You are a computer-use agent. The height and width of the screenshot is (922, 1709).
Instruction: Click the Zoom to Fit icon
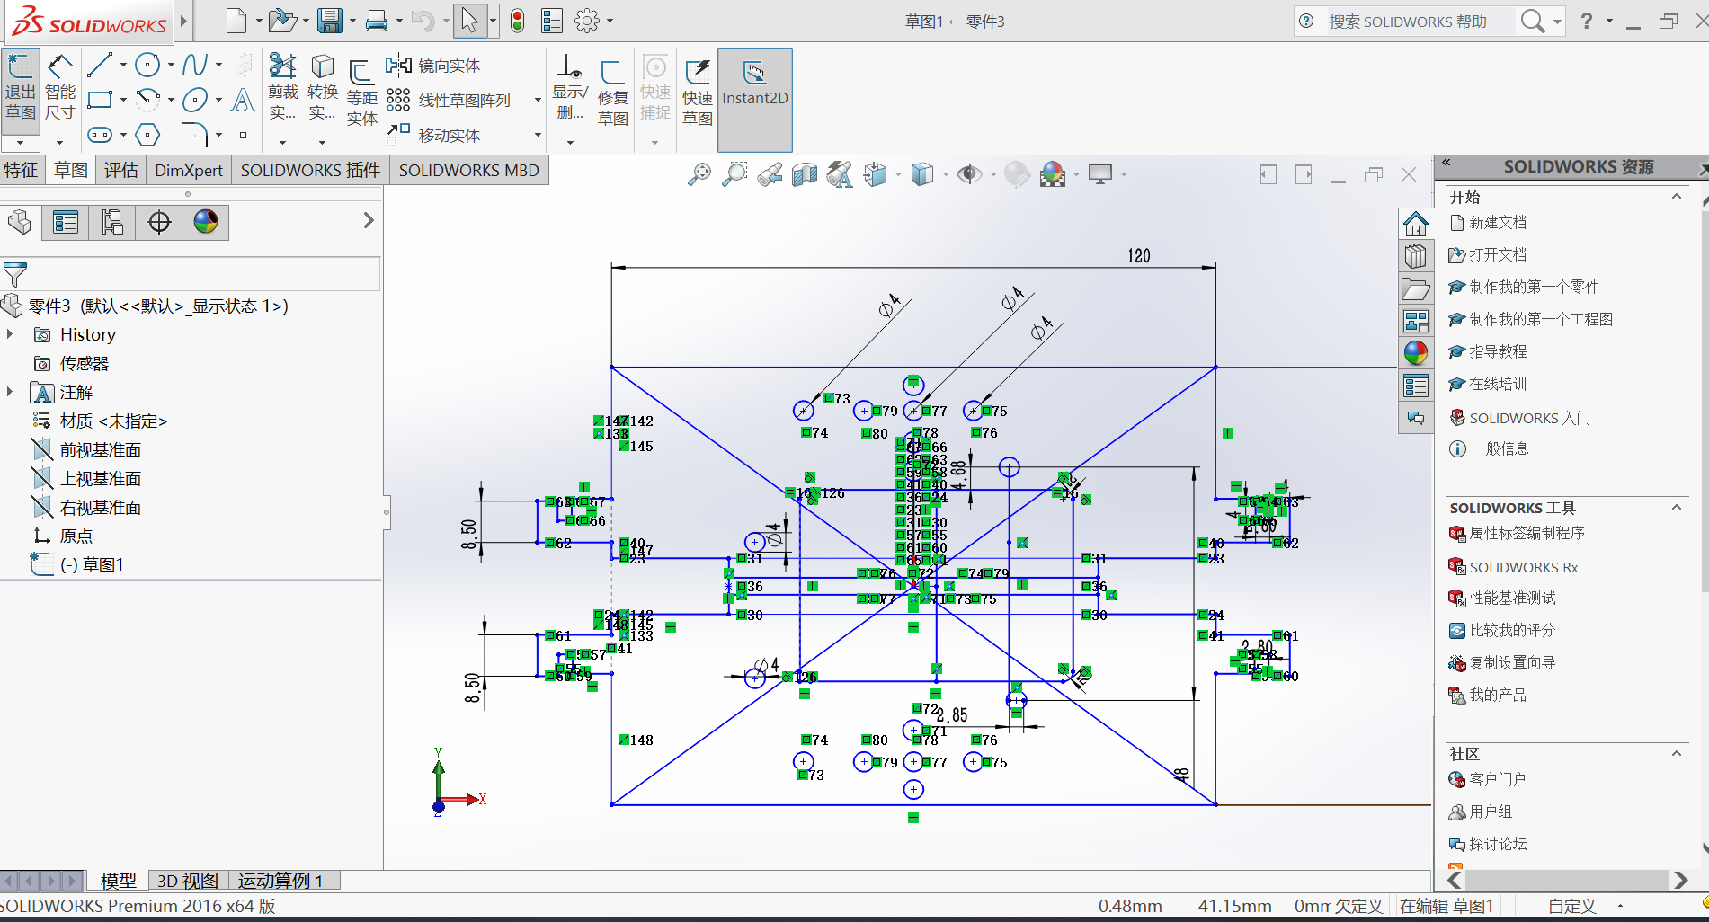point(699,174)
